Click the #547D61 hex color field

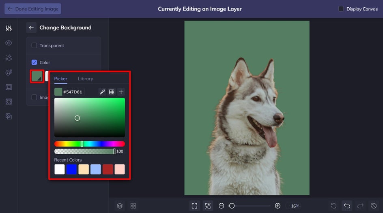tap(73, 92)
